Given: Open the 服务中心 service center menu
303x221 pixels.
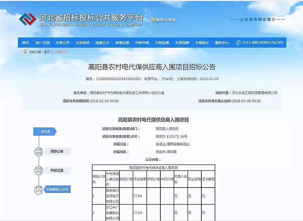Looking at the screenshot, I should (x=223, y=42).
